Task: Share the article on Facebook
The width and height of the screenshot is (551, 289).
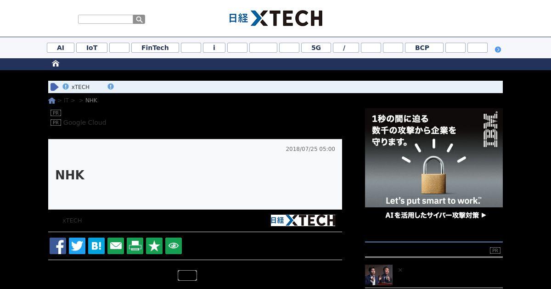Action: 58,246
